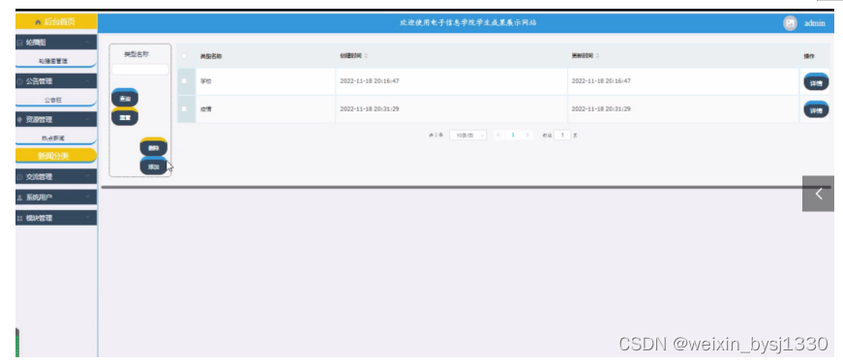Image resolution: width=843 pixels, height=363 pixels.
Task: Sort by the 创建时间 column arrows
Action: click(x=366, y=56)
